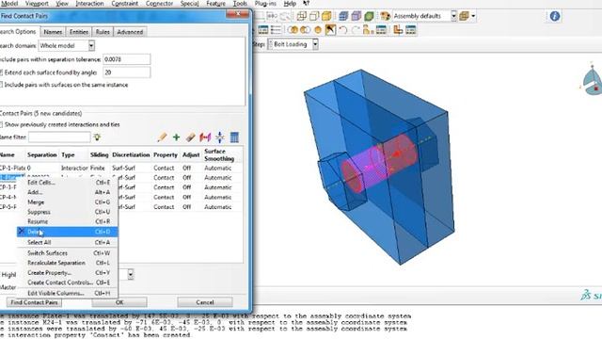Screen dimensions: 602x339
Task: Click the pencil edit-cells icon in the dialog
Action: pos(162,137)
